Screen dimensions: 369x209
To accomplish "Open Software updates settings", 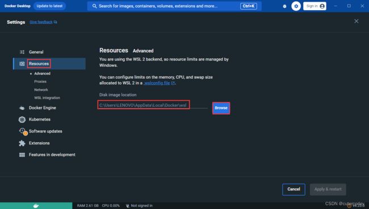I will point(45,131).
